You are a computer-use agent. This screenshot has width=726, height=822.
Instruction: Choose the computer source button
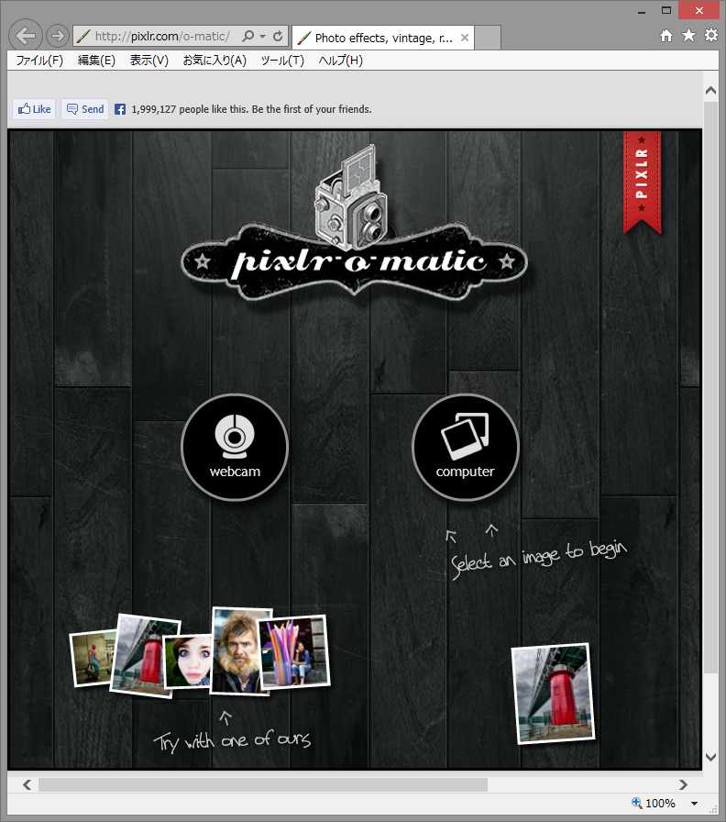[x=465, y=447]
